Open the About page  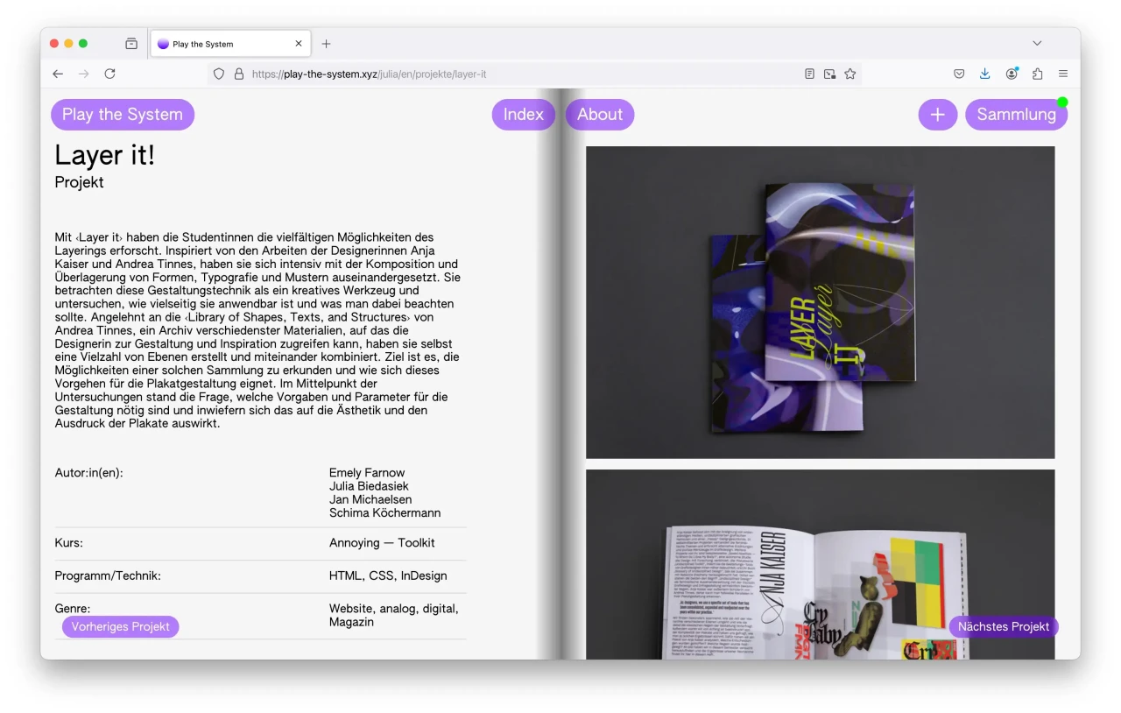point(599,115)
